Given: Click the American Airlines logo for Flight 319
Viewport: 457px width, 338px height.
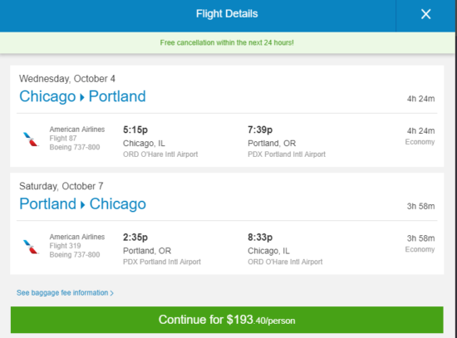Looking at the screenshot, I should pyautogui.click(x=31, y=247).
